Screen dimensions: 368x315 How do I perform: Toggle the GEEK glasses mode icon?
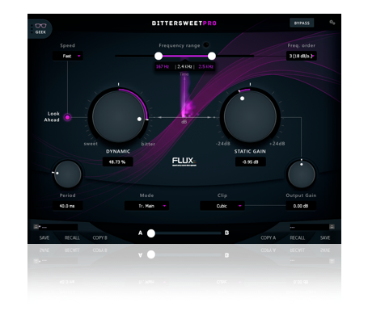point(40,28)
